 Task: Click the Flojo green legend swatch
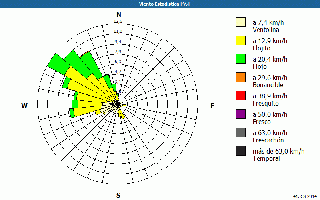(x=241, y=59)
